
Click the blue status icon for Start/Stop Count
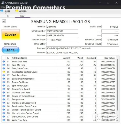(4, 68)
